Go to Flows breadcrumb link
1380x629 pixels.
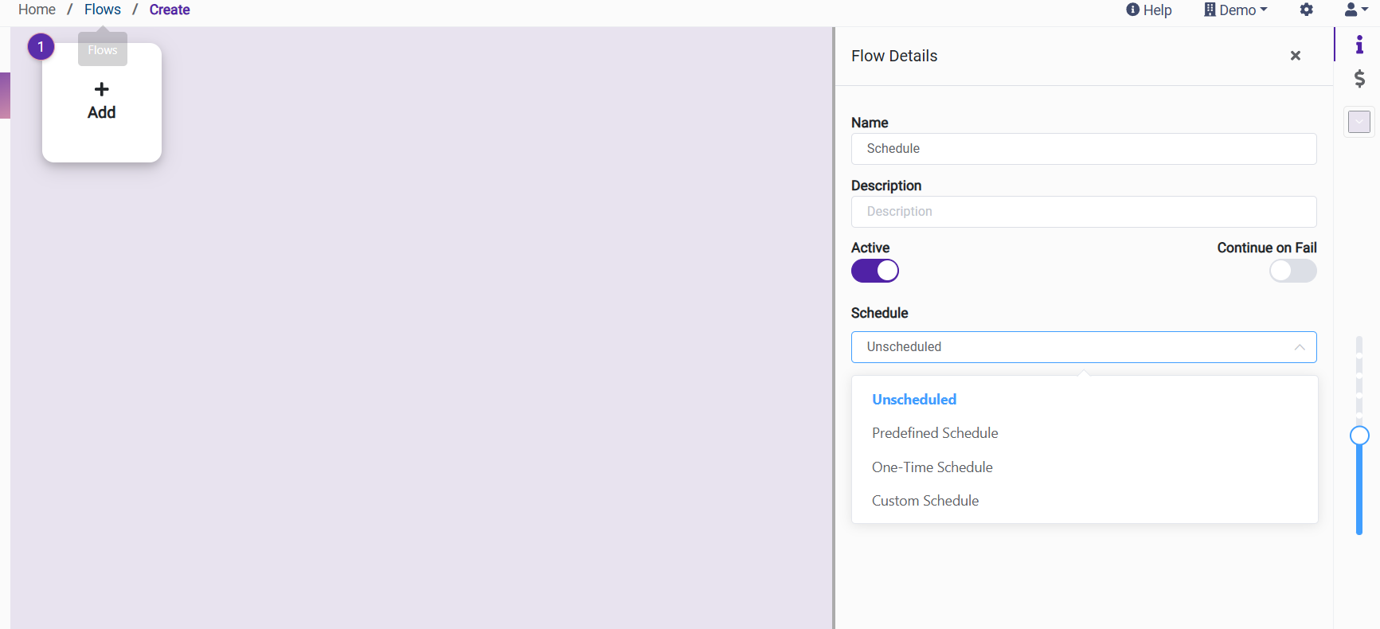click(x=103, y=10)
